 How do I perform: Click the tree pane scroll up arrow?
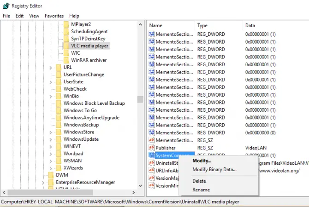coord(140,24)
